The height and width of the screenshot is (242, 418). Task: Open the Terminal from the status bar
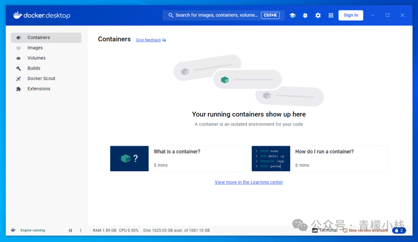(325, 230)
